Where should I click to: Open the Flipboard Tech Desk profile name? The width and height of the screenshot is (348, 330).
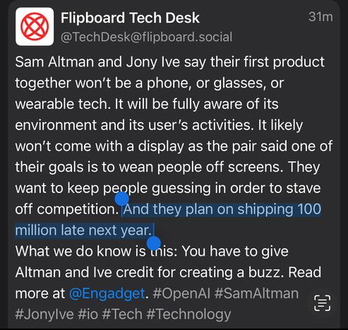[130, 18]
